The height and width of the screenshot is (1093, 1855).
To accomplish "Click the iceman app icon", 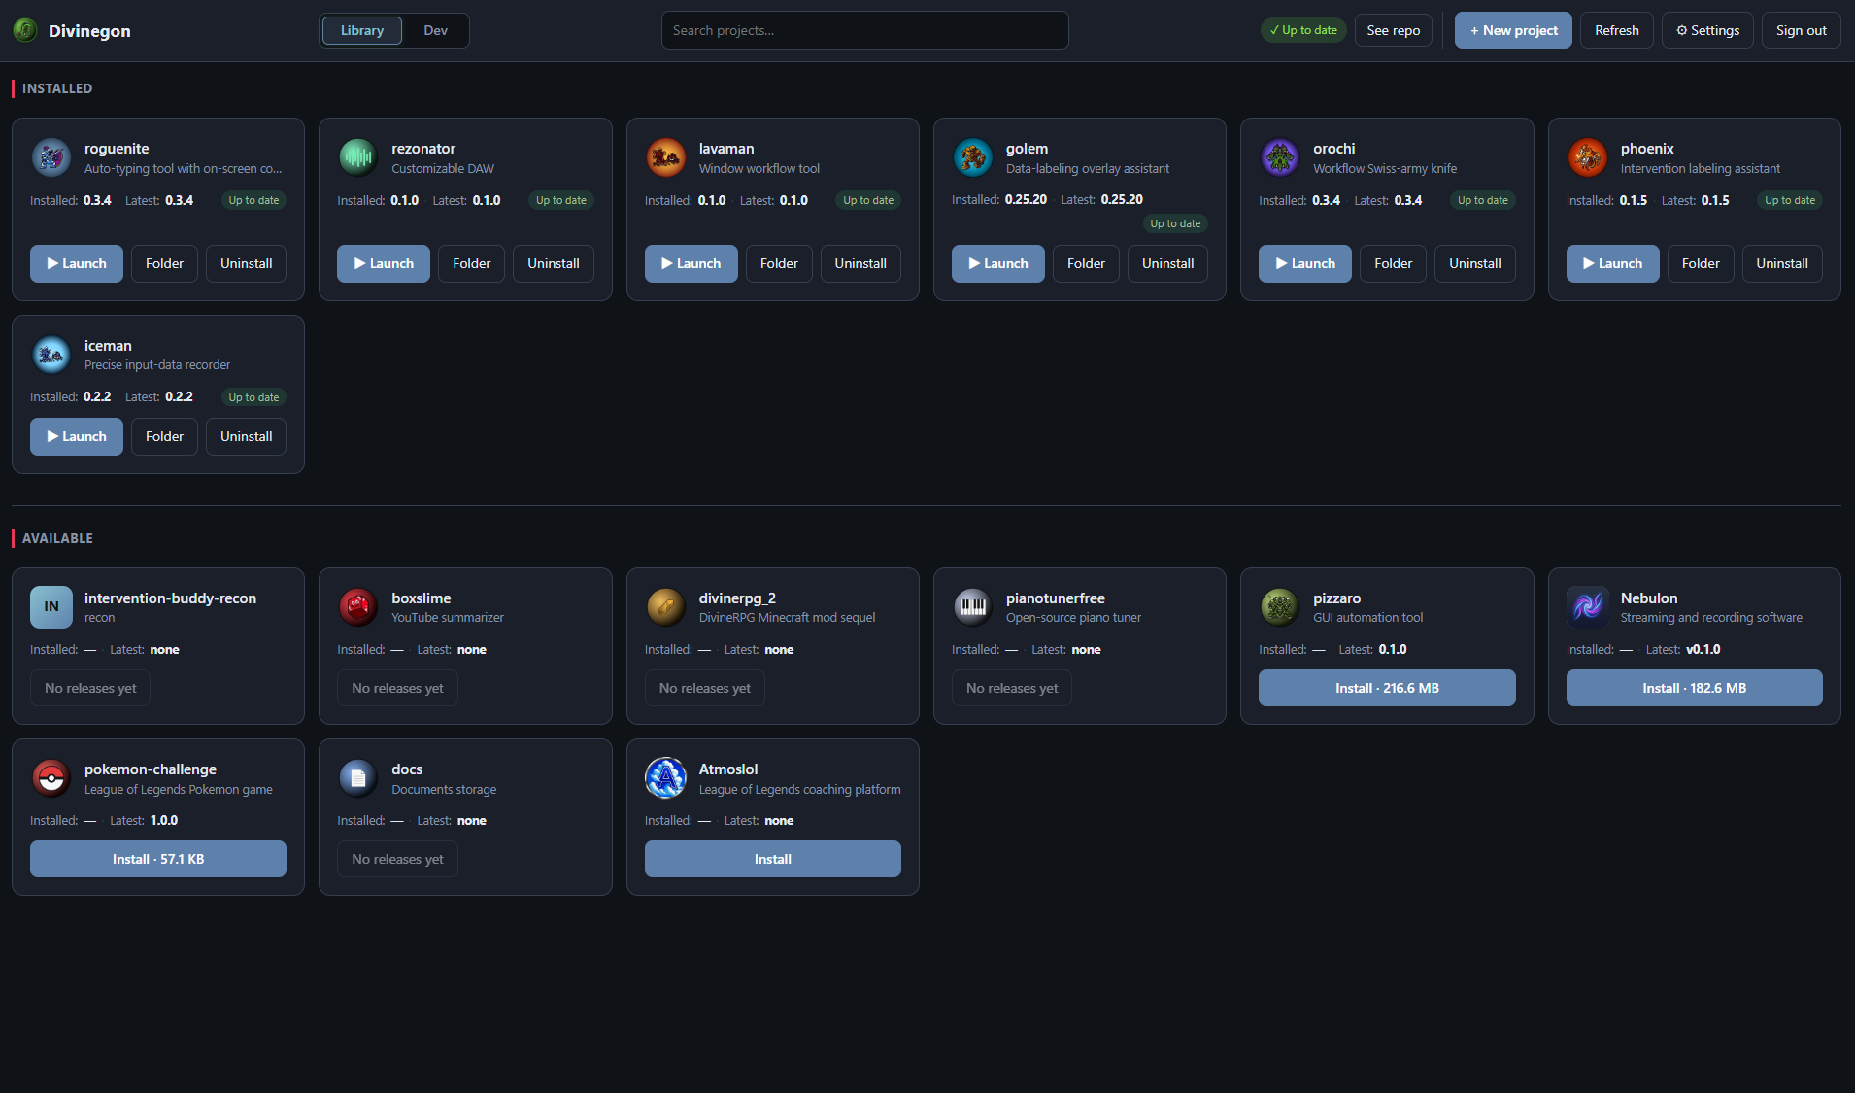I will pos(51,355).
